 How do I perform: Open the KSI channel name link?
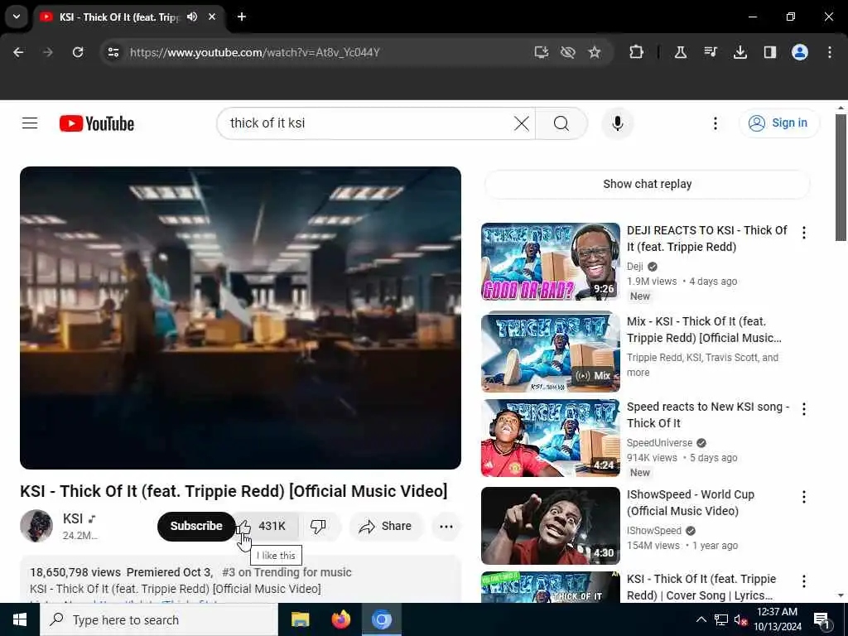[x=73, y=518]
